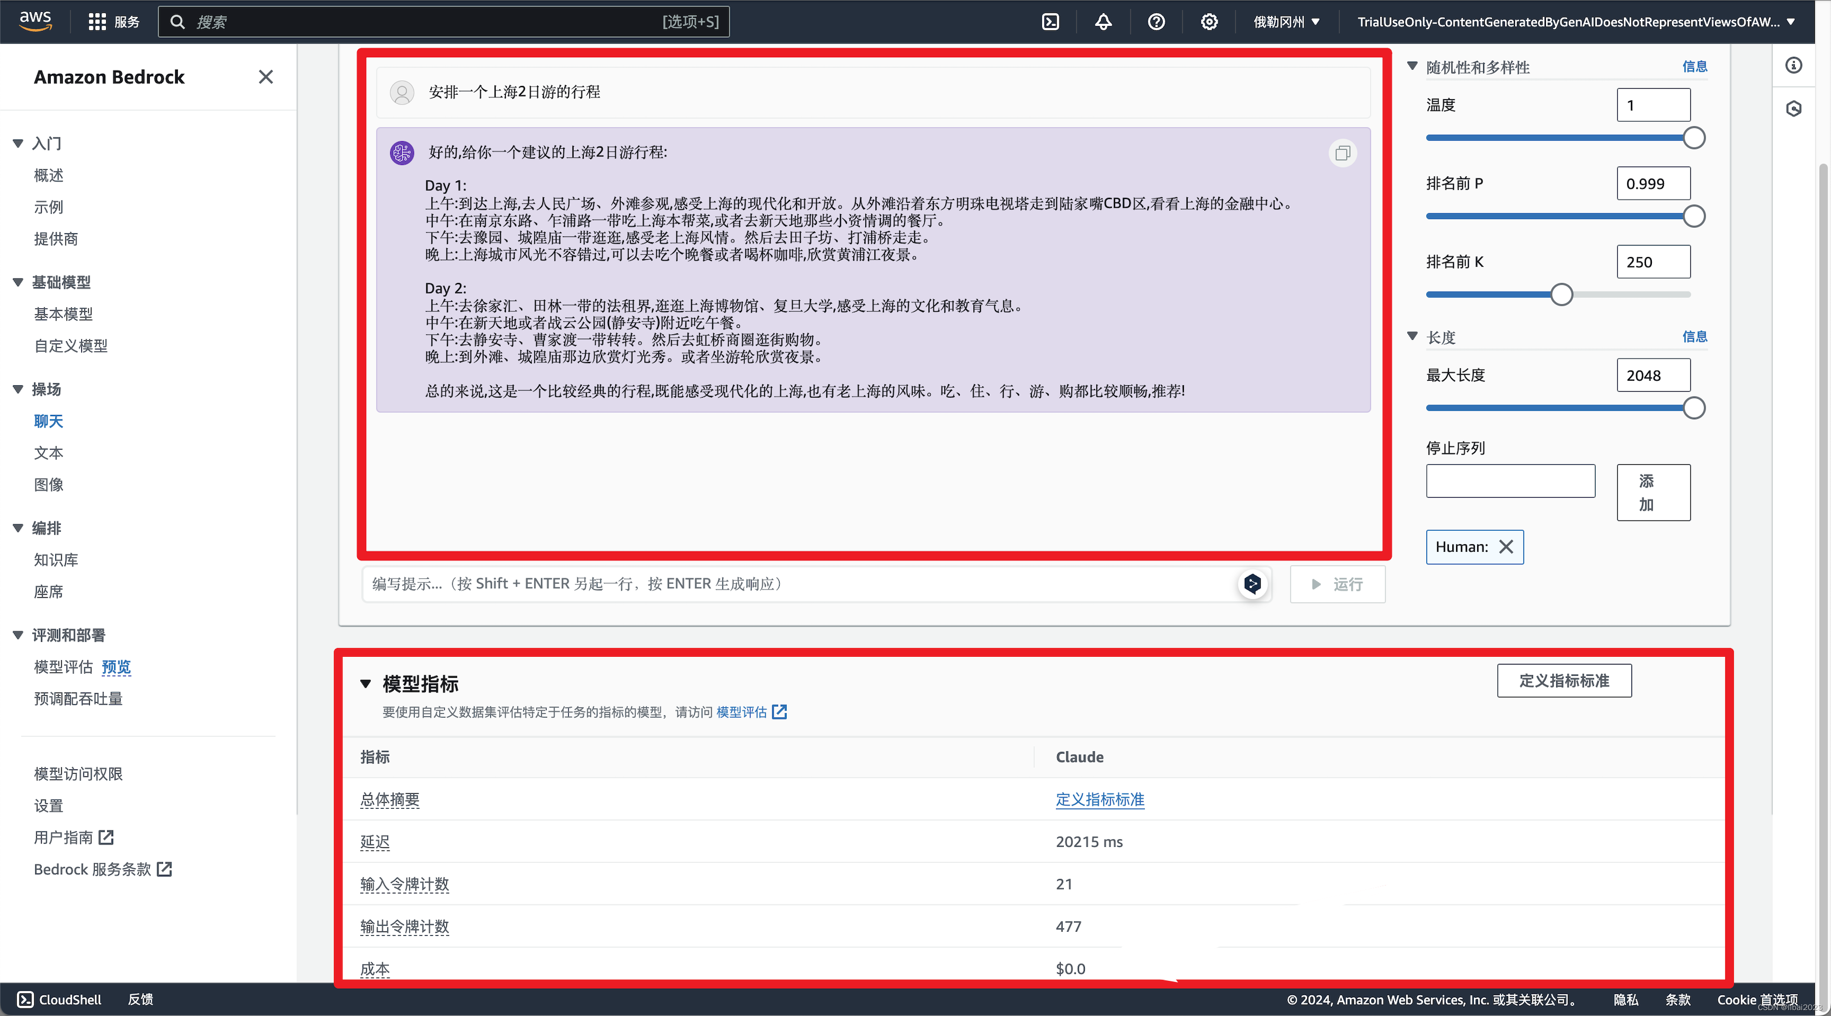
Task: Click the prompt helper icon in the input box
Action: coord(1253,584)
